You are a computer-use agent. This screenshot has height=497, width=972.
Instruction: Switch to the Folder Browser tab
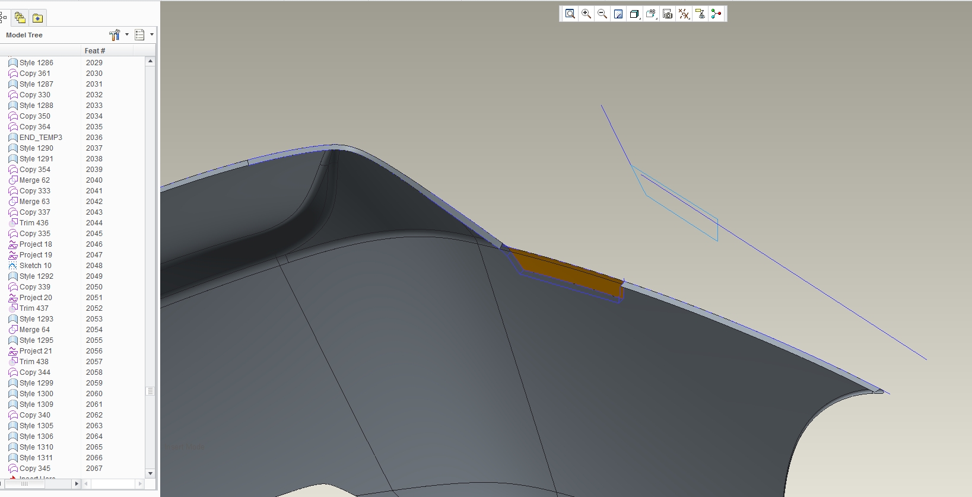coord(20,18)
